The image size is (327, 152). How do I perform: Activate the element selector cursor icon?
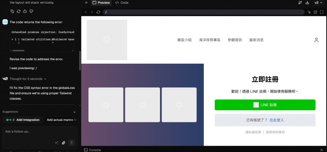[309, 12]
